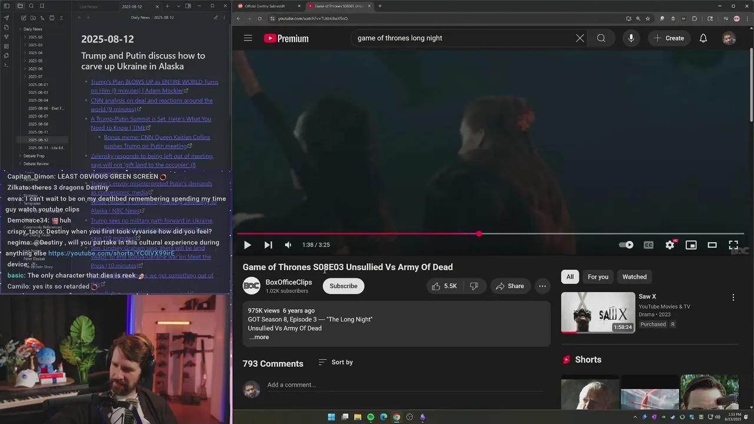Image resolution: width=754 pixels, height=424 pixels.
Task: Expand the video description with ...more
Action: [259, 337]
